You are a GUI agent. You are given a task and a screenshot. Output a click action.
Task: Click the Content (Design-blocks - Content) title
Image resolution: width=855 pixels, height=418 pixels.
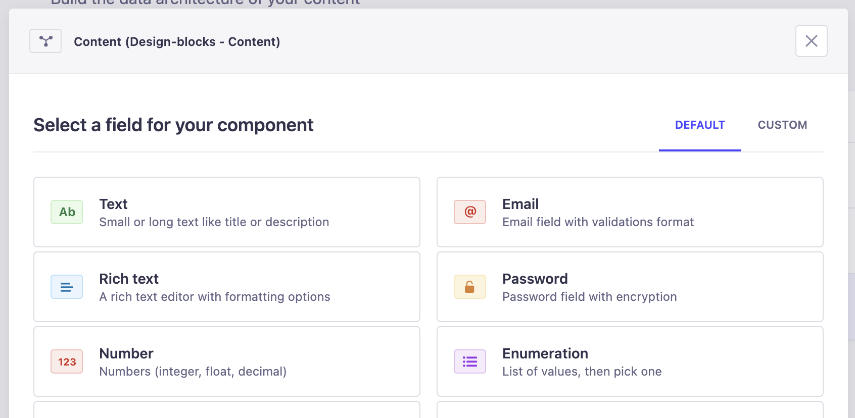tap(177, 41)
